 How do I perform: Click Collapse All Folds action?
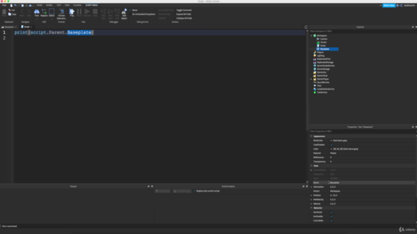pyautogui.click(x=184, y=18)
